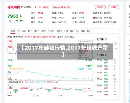Image resolution: width=130 pixels, height=103 pixels.
Task: Click the change percent -0.13%
Action: [x=19, y=21]
